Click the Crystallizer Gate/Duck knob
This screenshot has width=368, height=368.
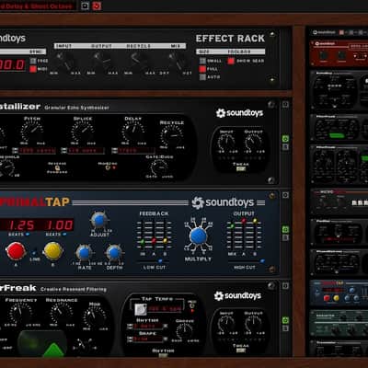159,167
